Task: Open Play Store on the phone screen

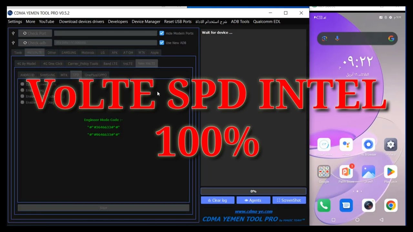Action: [x=390, y=172]
